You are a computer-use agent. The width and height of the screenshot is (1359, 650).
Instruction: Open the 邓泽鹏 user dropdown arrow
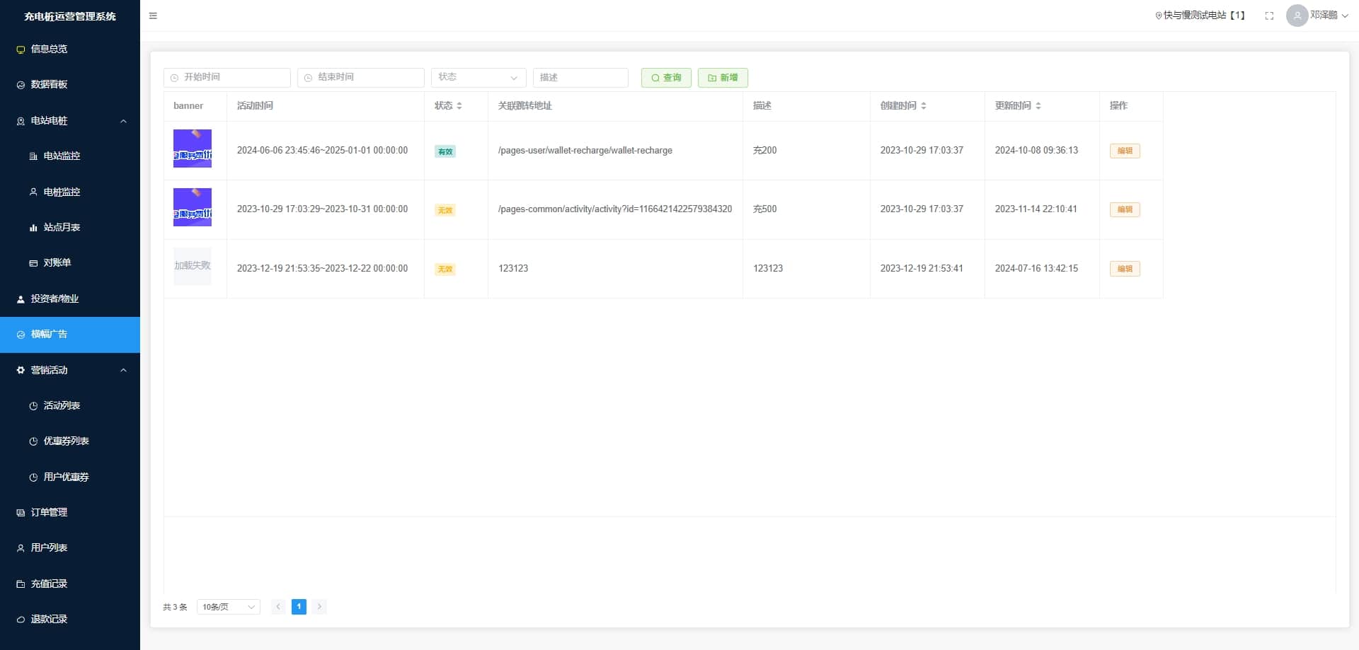[1345, 16]
